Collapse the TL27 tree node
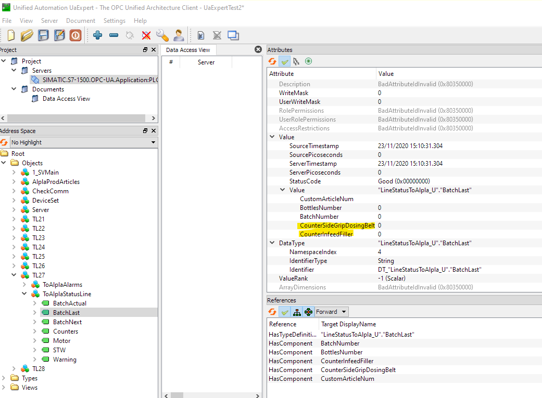The height and width of the screenshot is (398, 542). coord(14,275)
